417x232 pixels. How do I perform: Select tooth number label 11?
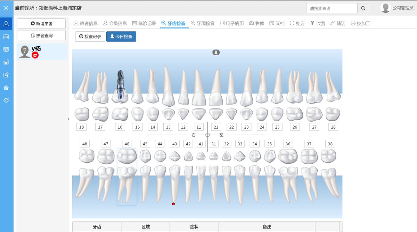point(198,127)
